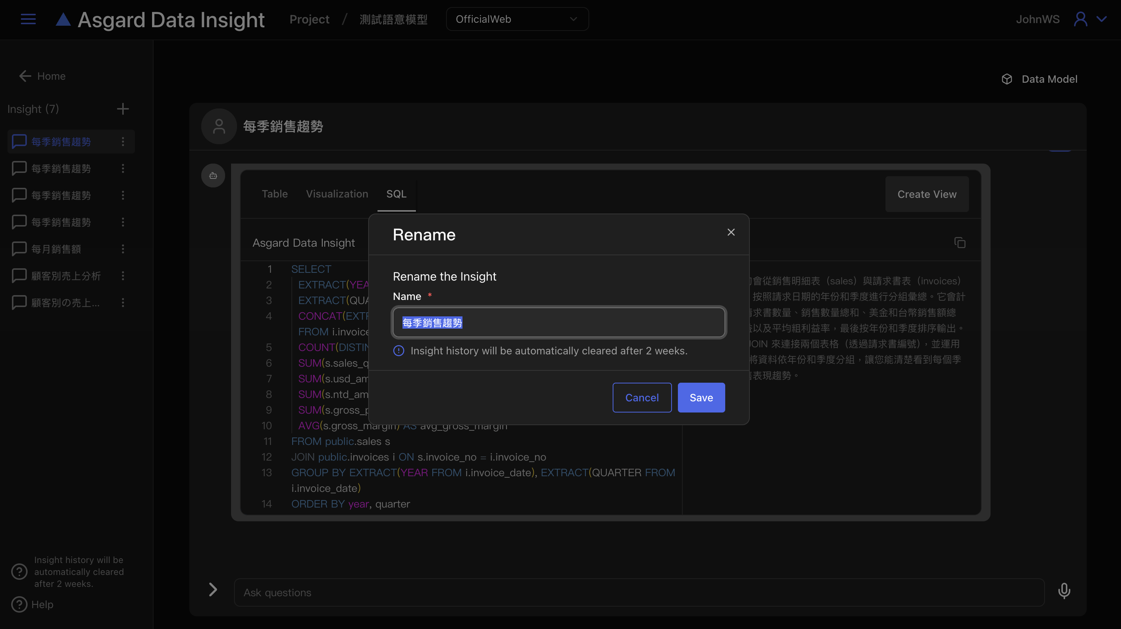The image size is (1121, 629).
Task: Click the Create View button
Action: [x=927, y=195]
